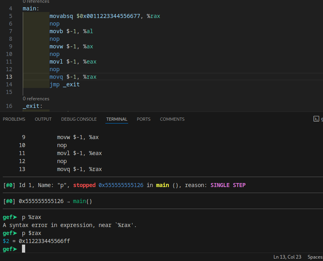Image resolution: width=323 pixels, height=261 pixels.
Task: Click 'SINGLE STEP' reason text in terminal
Action: 228,185
